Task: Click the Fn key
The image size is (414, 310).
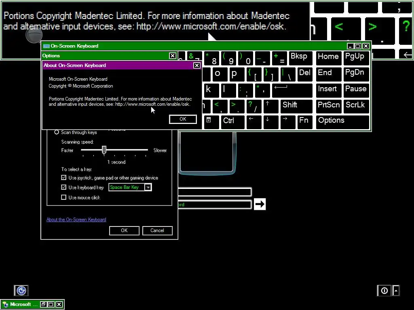Action: (x=305, y=122)
